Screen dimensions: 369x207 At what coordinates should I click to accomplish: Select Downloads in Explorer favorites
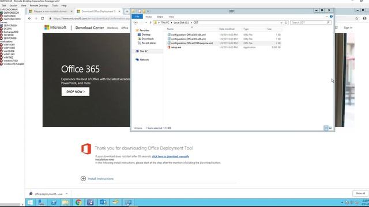click(148, 39)
